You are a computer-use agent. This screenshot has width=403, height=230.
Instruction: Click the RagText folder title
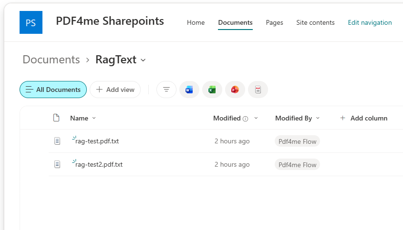click(116, 60)
